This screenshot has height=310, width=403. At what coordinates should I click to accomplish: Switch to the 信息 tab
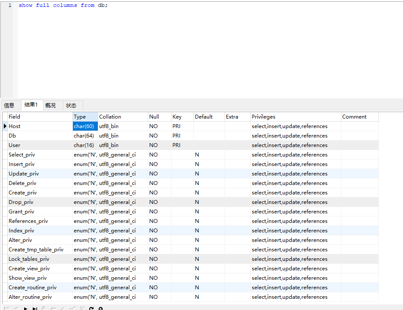[x=9, y=105]
